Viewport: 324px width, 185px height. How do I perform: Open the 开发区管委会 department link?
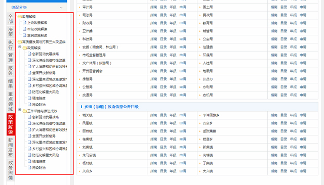click(92, 71)
